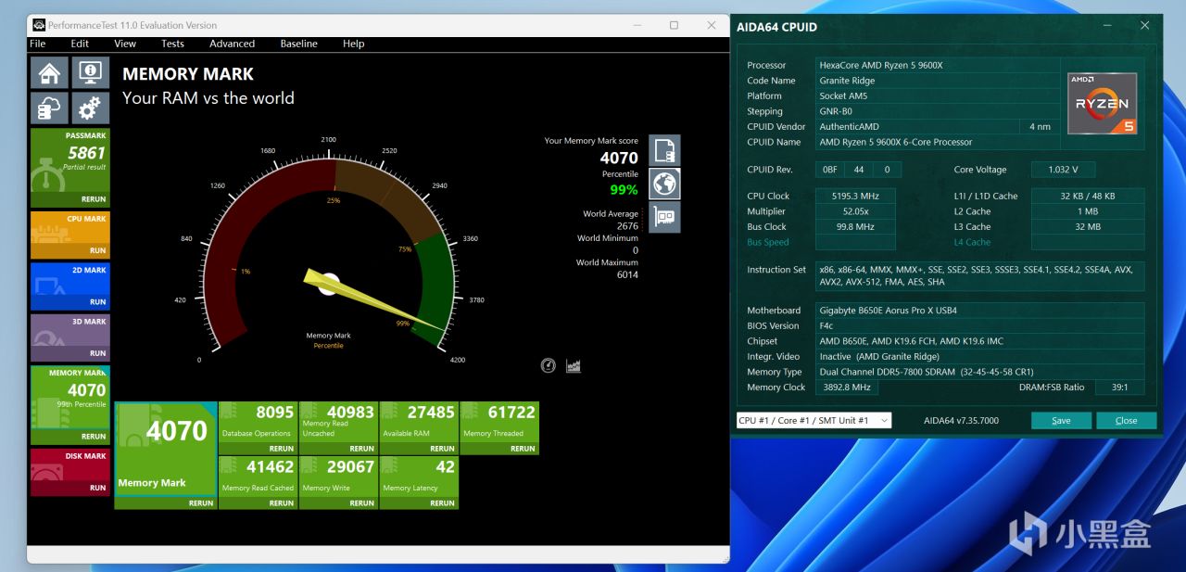Click the L4 Cache label link
Viewport: 1186px width, 572px height.
tap(972, 242)
